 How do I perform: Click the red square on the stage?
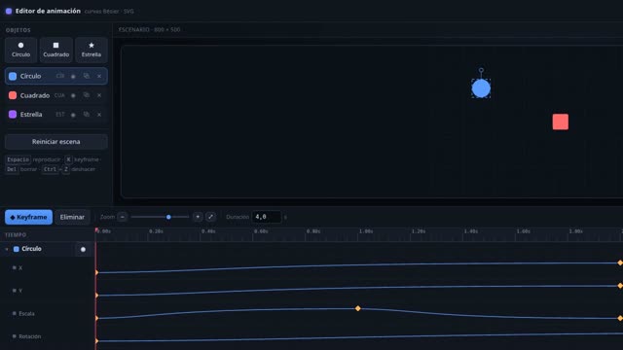(561, 122)
